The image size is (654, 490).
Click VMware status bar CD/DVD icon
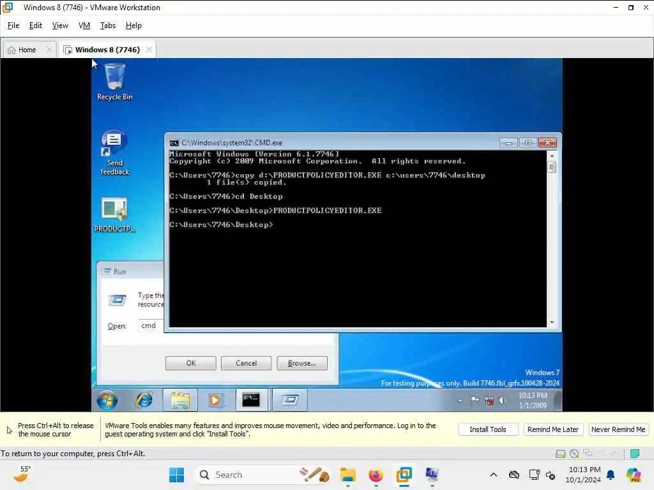[x=574, y=454]
